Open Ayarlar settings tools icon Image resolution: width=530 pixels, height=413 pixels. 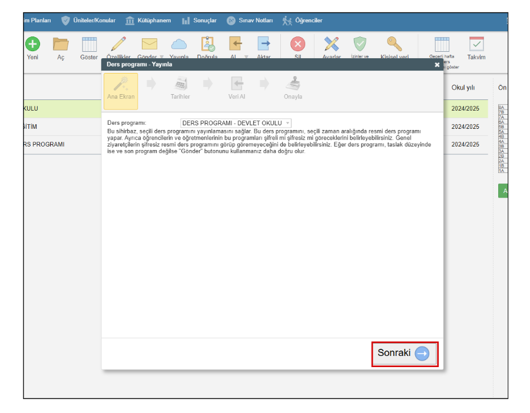[x=332, y=44]
